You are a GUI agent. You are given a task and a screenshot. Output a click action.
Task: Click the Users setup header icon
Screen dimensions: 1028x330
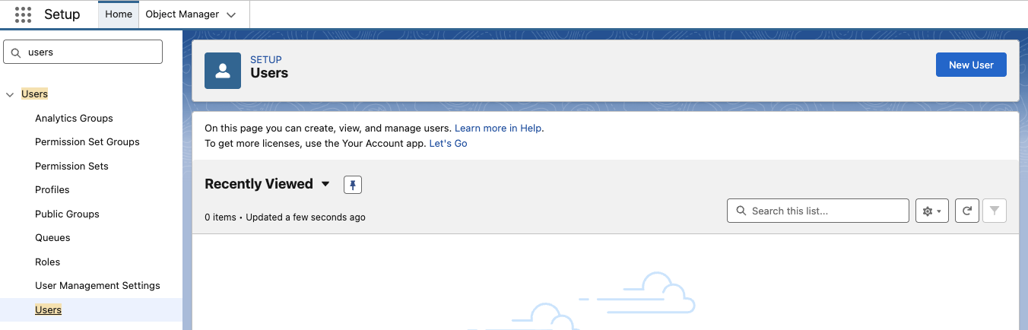click(x=223, y=71)
